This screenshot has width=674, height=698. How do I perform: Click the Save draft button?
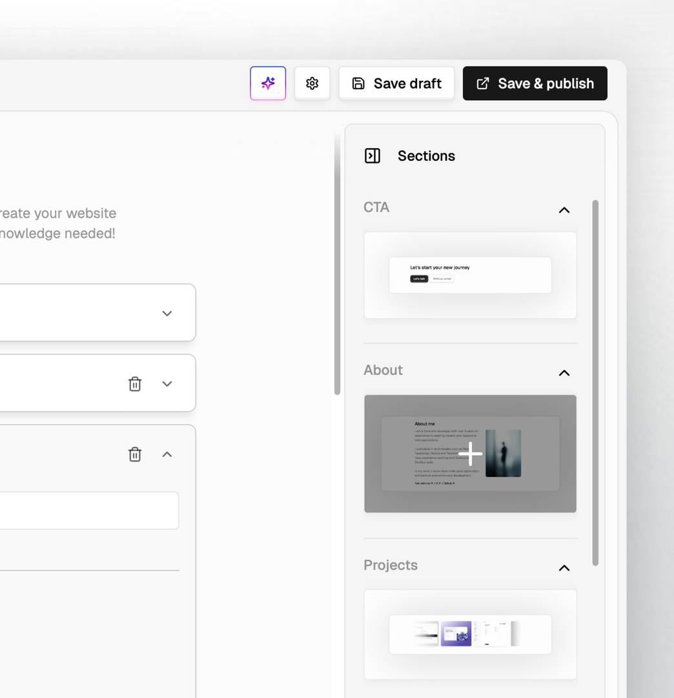(396, 83)
